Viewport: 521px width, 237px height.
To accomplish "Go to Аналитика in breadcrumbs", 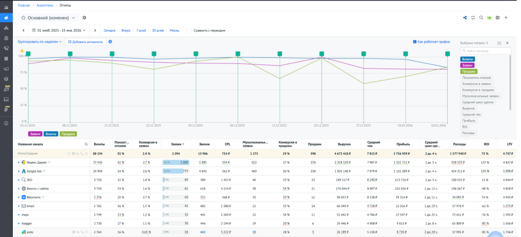I will (x=44, y=5).
